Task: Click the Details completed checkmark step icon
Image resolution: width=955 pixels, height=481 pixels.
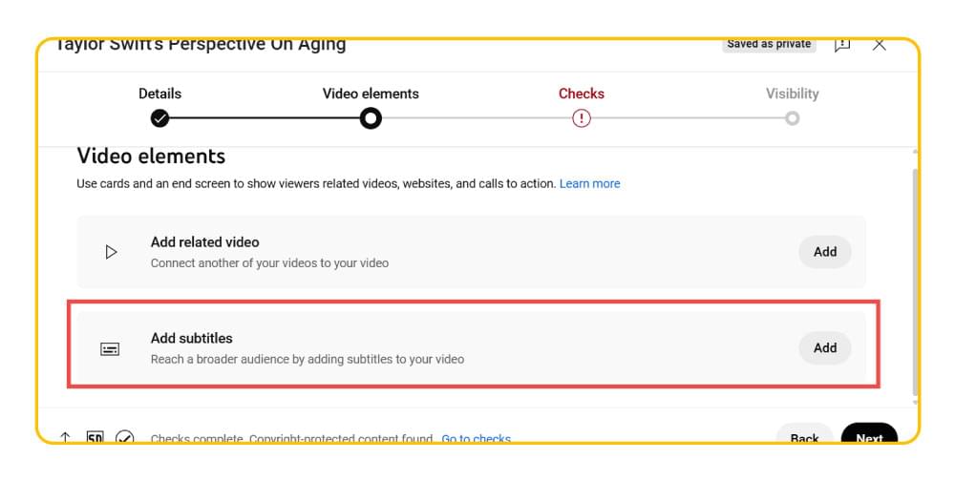Action: pos(159,118)
